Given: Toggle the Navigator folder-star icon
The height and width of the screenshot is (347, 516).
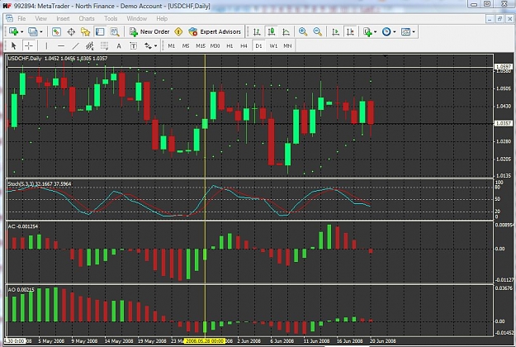Looking at the screenshot, I should 85,32.
